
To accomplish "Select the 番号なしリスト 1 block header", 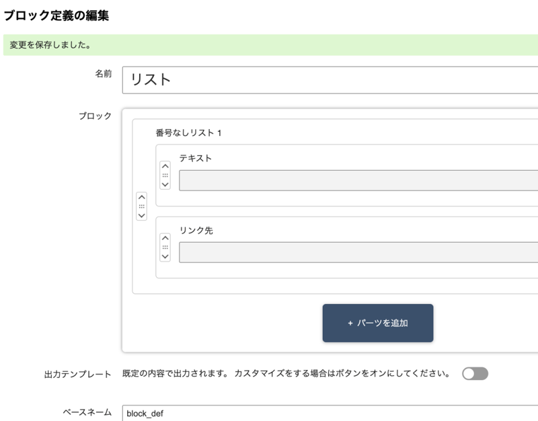I will [188, 132].
